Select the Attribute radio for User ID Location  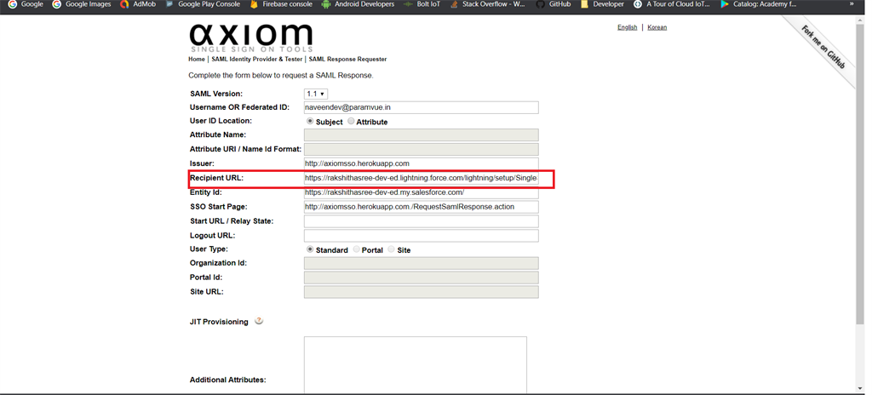click(350, 121)
